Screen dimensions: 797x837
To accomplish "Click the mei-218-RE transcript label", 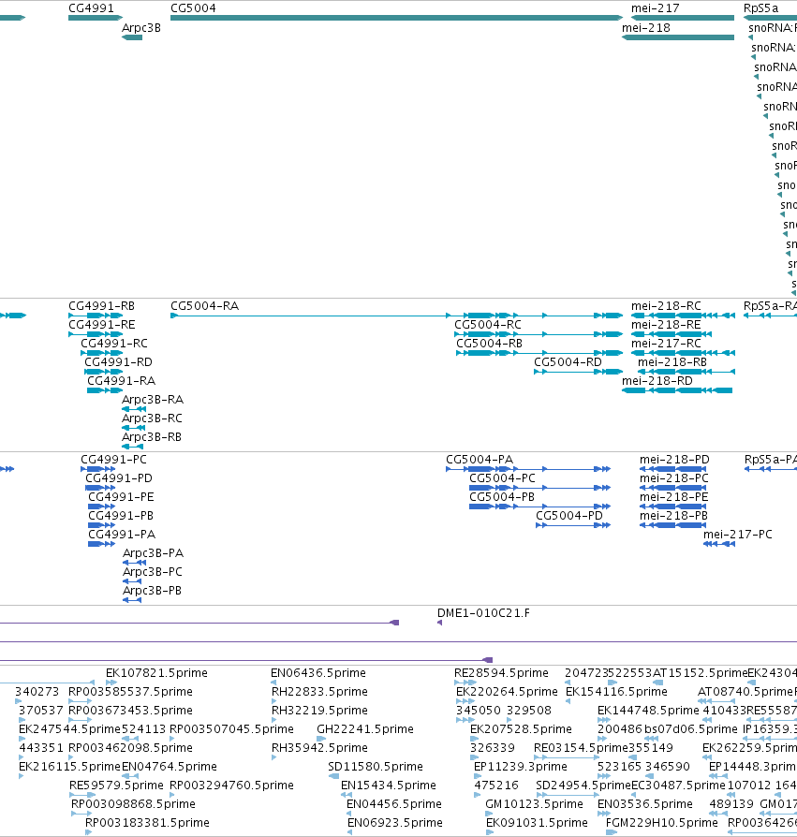I will 666,325.
